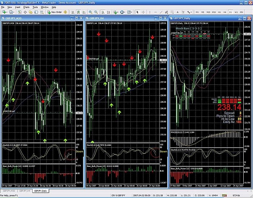Expand the Templates dropdown arrow

pos(132,12)
